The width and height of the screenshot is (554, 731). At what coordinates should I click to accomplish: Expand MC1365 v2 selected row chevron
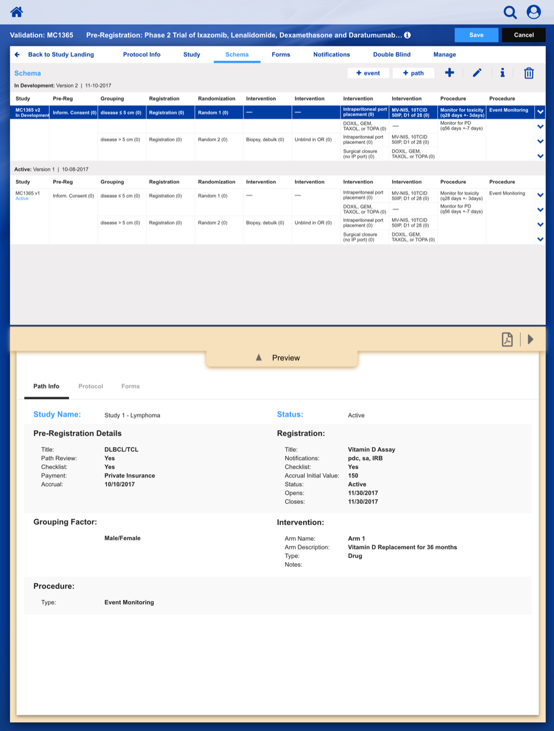pos(540,112)
